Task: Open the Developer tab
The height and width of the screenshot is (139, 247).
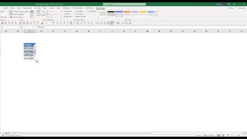Action: 66,8
